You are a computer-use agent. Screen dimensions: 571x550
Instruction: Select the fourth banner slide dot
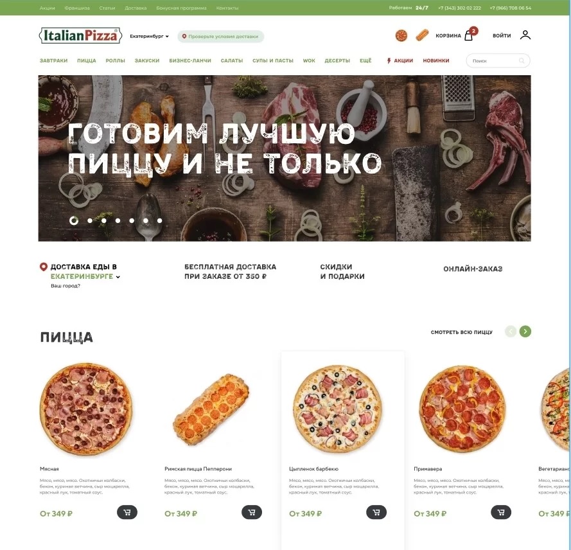[118, 220]
